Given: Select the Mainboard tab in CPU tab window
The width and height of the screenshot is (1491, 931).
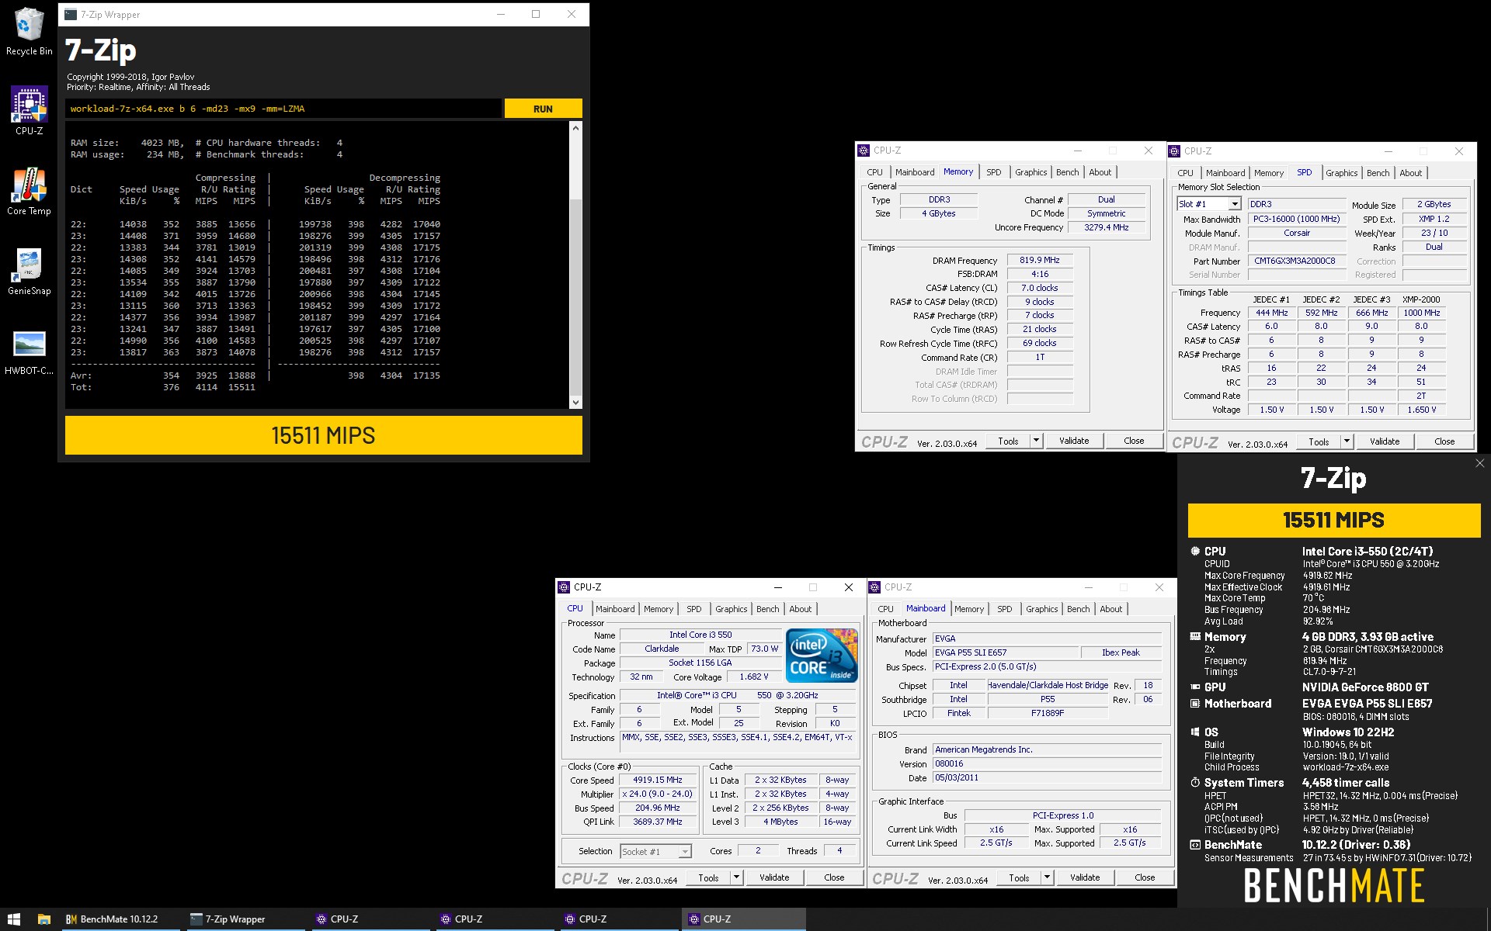Looking at the screenshot, I should tap(615, 609).
